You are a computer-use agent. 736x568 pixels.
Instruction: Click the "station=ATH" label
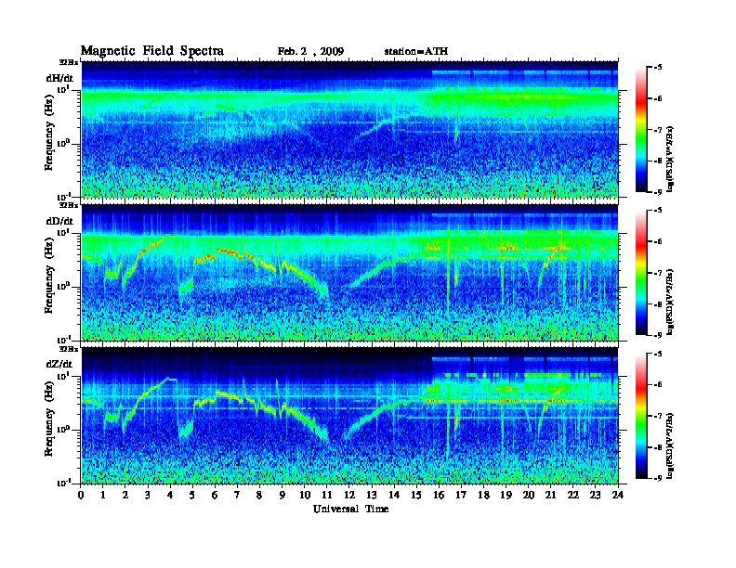pyautogui.click(x=416, y=51)
